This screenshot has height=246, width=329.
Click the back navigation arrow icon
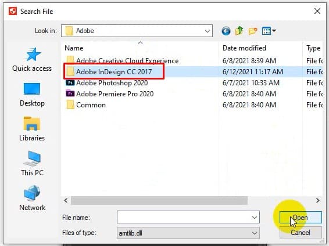tap(226, 31)
